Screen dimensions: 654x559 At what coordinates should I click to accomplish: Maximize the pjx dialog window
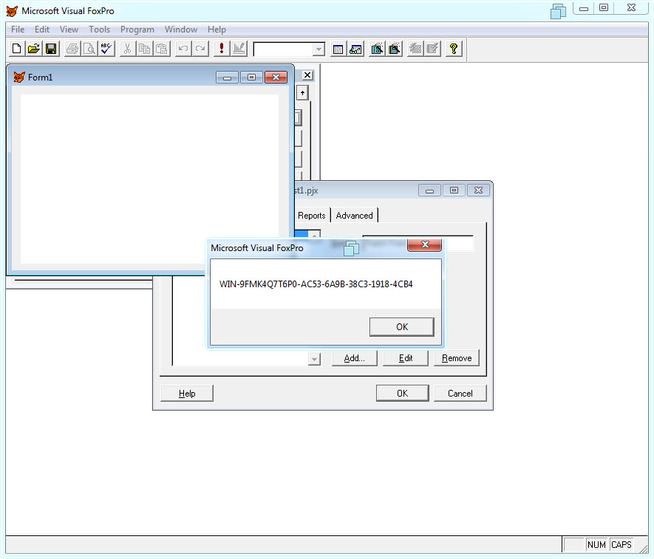454,191
